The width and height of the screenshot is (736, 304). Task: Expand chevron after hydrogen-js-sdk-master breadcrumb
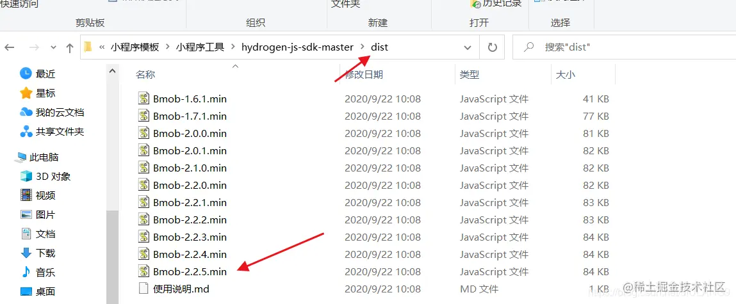pos(363,47)
